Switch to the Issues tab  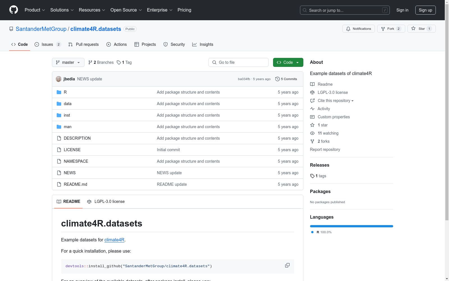48,44
